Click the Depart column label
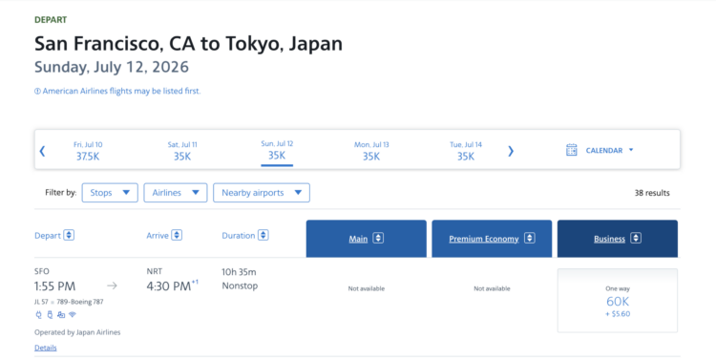The height and width of the screenshot is (360, 716). pyautogui.click(x=48, y=235)
